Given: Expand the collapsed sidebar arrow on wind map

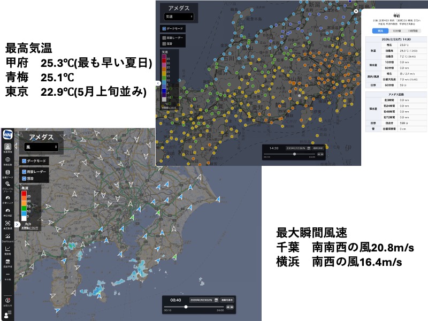Looking at the screenshot, I should click(17, 225).
